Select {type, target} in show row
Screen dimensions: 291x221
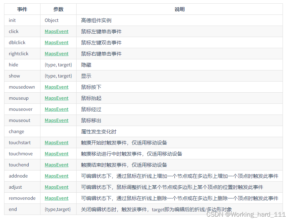click(x=58, y=76)
